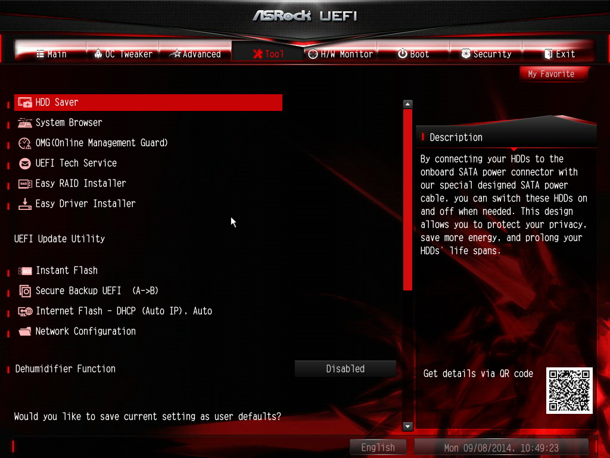Screen dimensions: 610x458
Task: Click the Easy RAID Installer icon
Action: tap(25, 184)
